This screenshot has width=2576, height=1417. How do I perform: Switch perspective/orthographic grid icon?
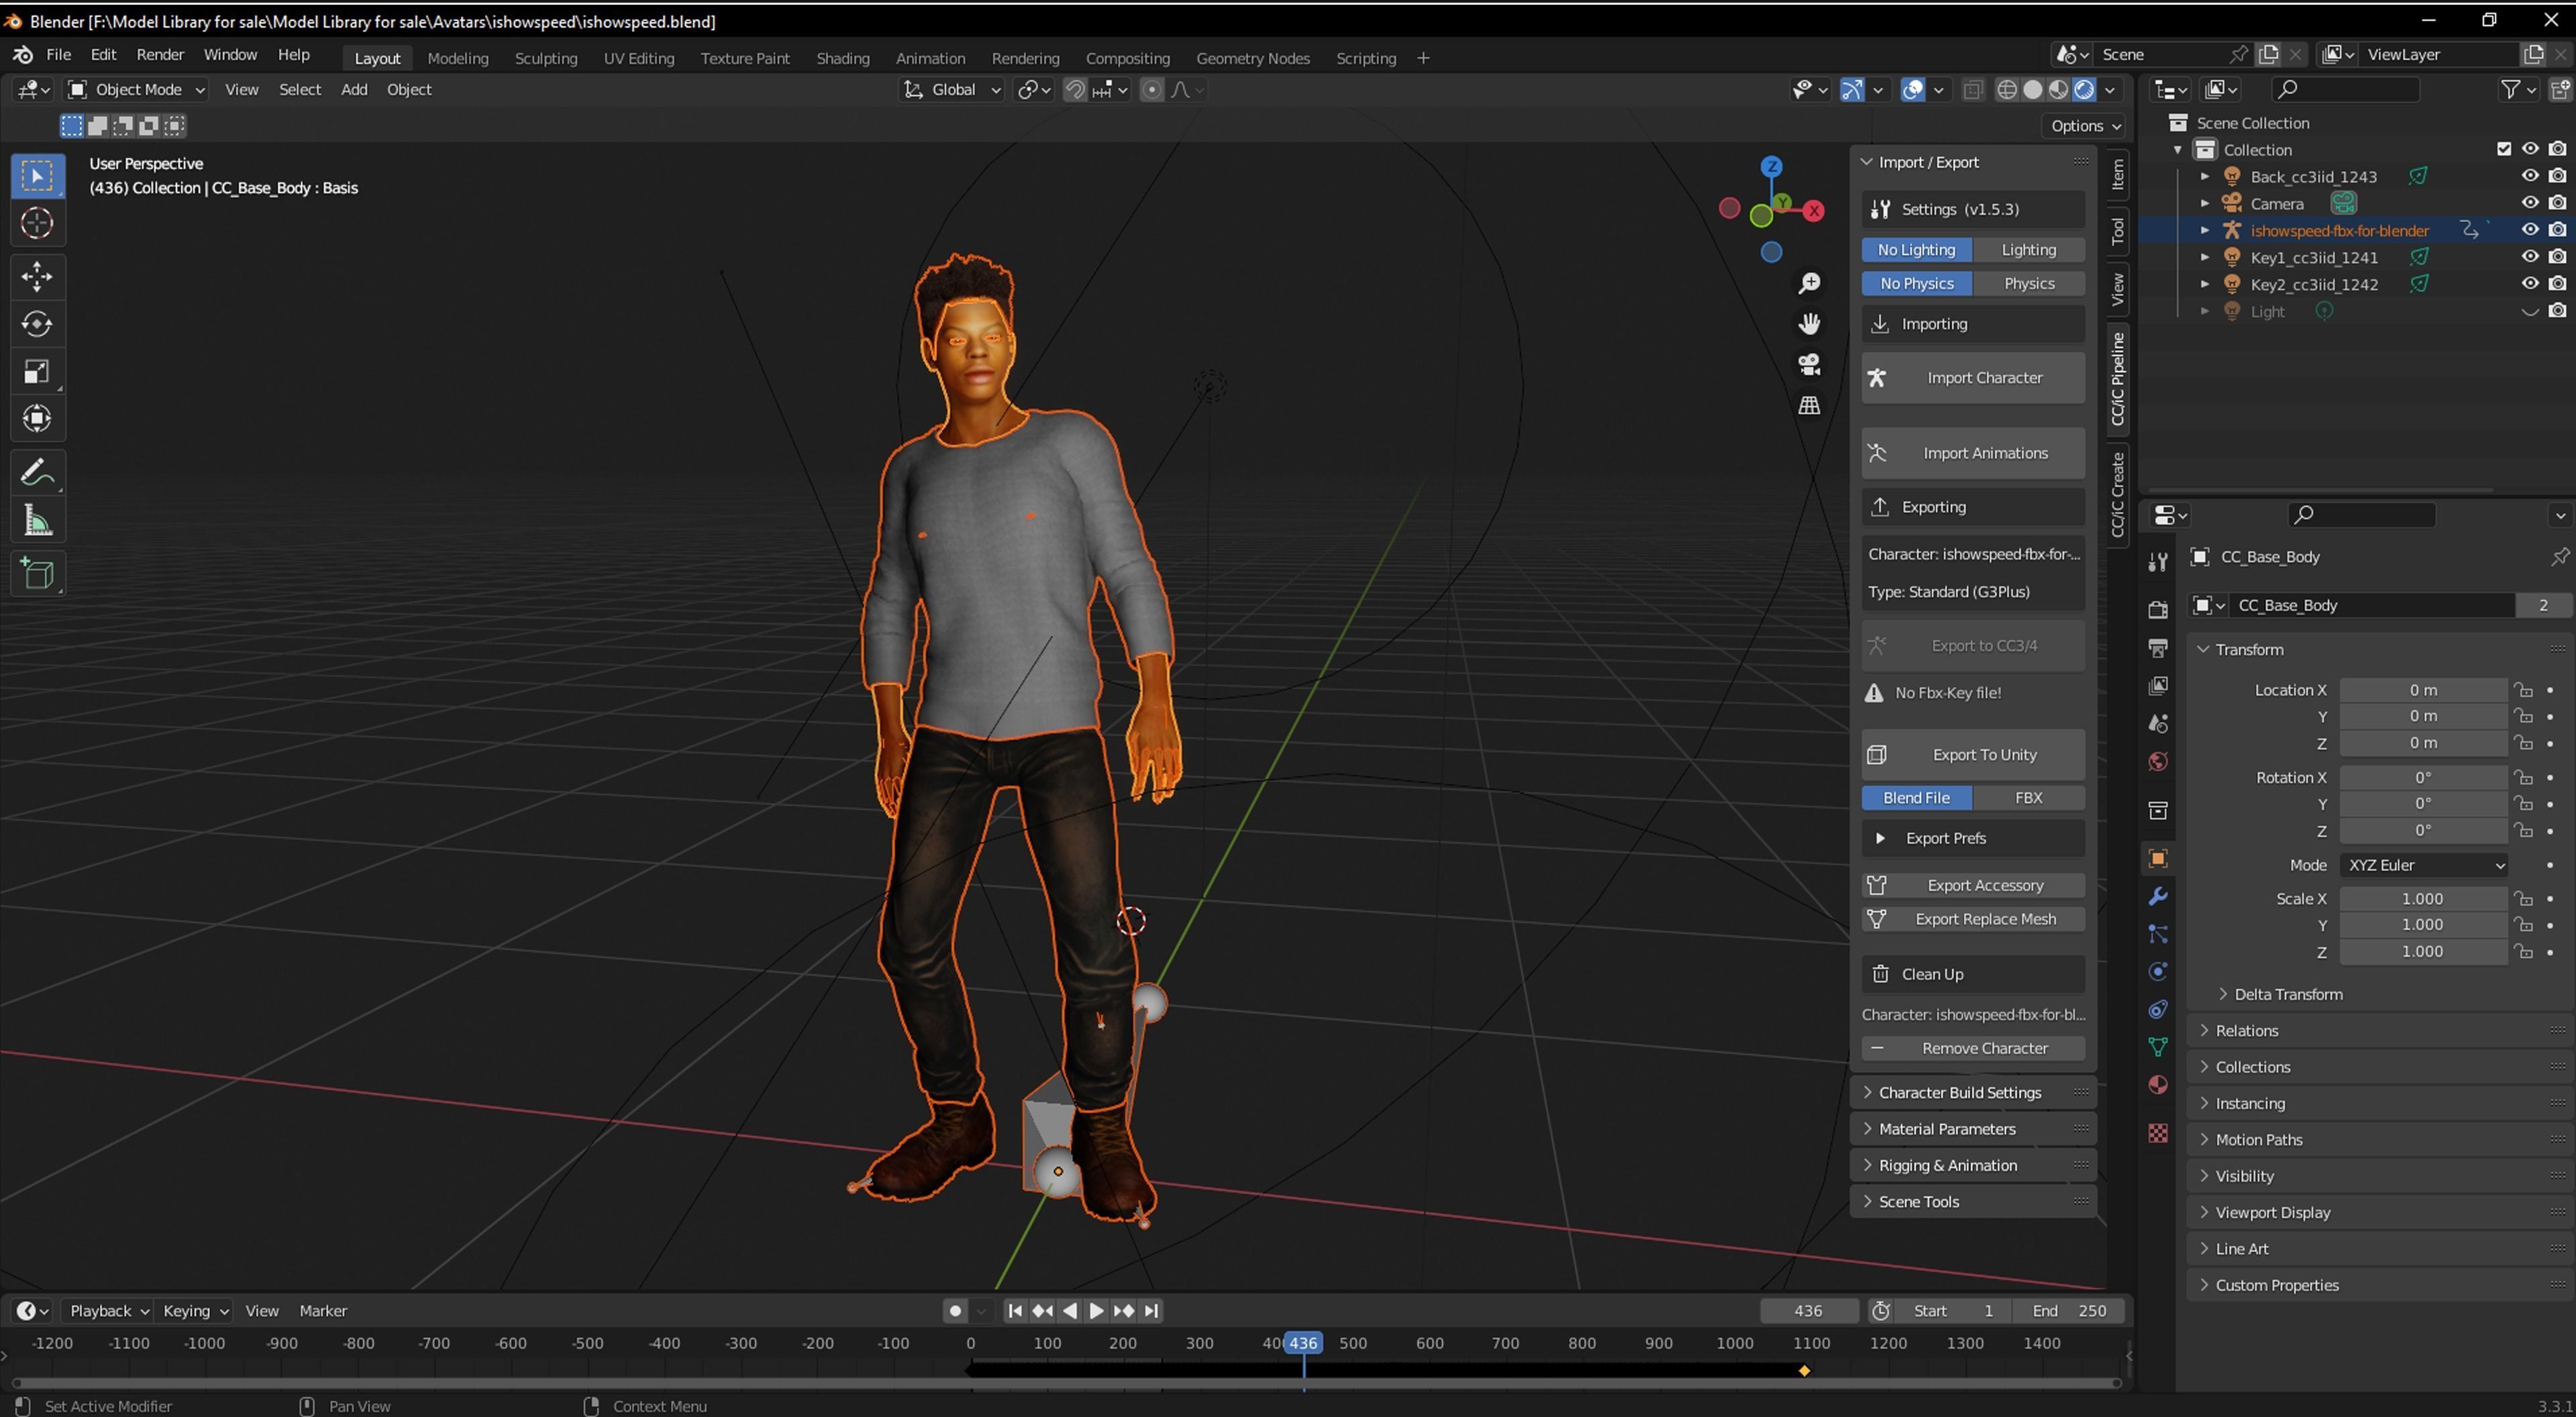click(x=1809, y=405)
